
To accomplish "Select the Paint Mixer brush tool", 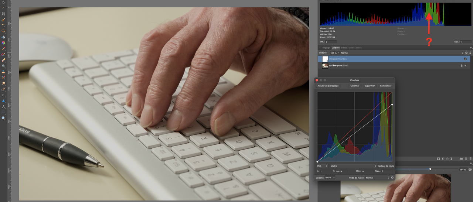I will tap(4, 54).
